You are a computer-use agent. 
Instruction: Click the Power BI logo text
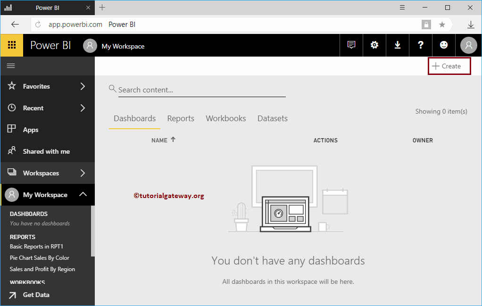[x=50, y=45]
